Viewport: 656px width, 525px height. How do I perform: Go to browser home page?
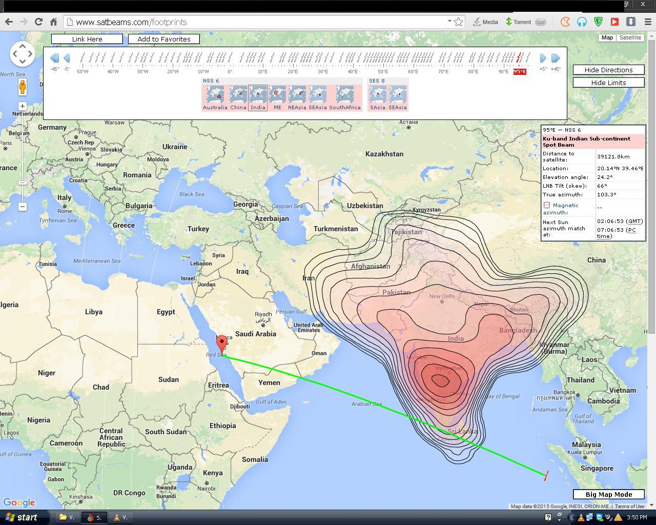[x=53, y=22]
